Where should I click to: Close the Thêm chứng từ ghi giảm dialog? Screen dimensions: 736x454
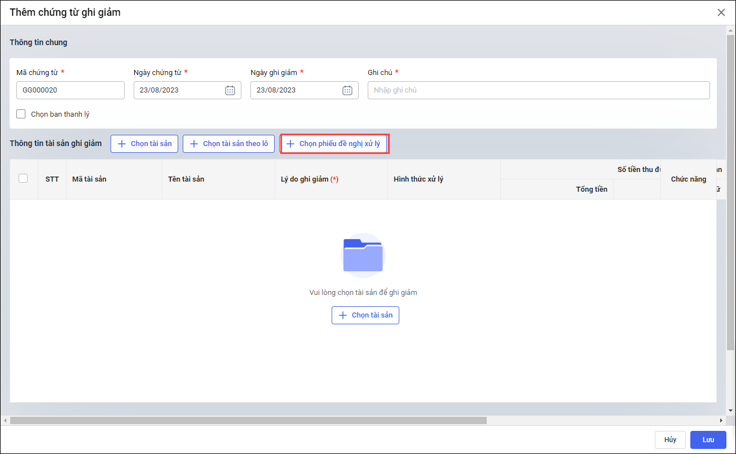(x=721, y=12)
